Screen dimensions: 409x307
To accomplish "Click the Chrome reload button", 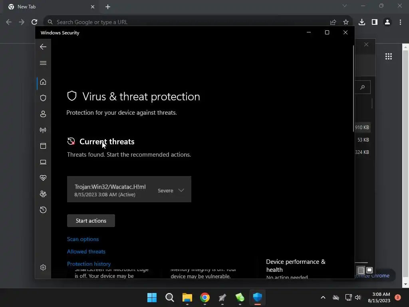I will pos(34,22).
